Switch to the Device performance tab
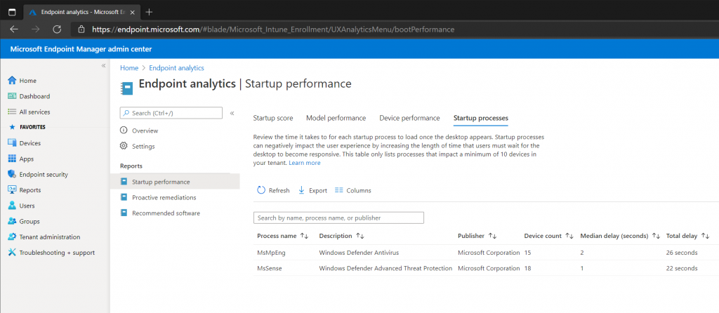The width and height of the screenshot is (719, 313). (409, 118)
